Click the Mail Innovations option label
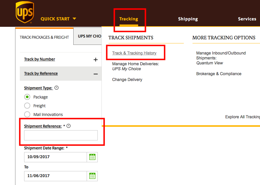The height and width of the screenshot is (185, 260). pos(48,114)
